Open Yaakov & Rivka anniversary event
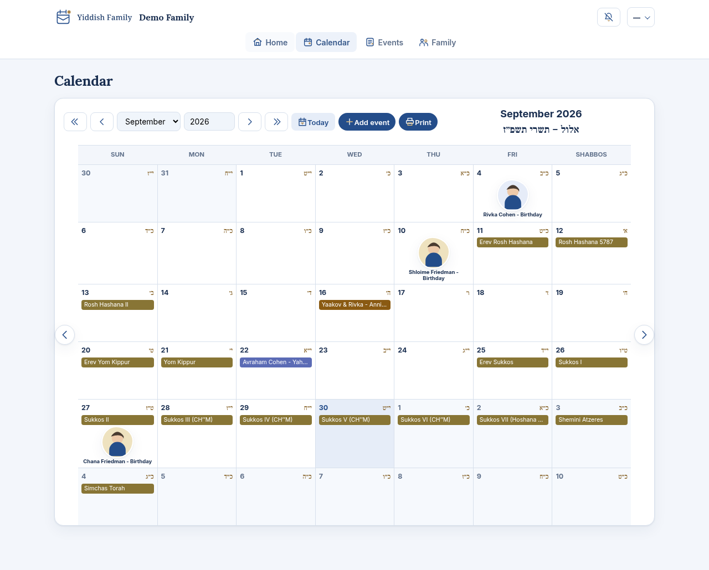The height and width of the screenshot is (570, 709). [x=354, y=305]
